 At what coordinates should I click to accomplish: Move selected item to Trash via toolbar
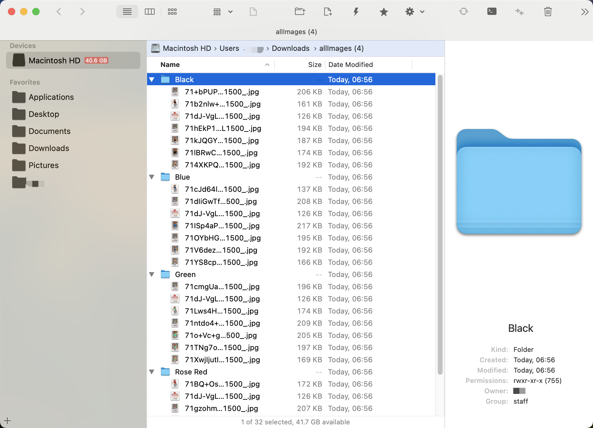point(548,12)
